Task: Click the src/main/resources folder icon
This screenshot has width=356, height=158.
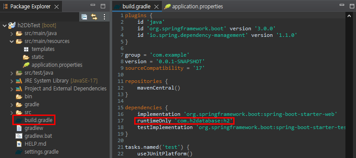Action: (x=19, y=41)
